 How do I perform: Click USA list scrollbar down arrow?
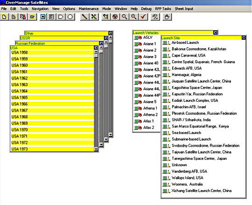point(96,149)
